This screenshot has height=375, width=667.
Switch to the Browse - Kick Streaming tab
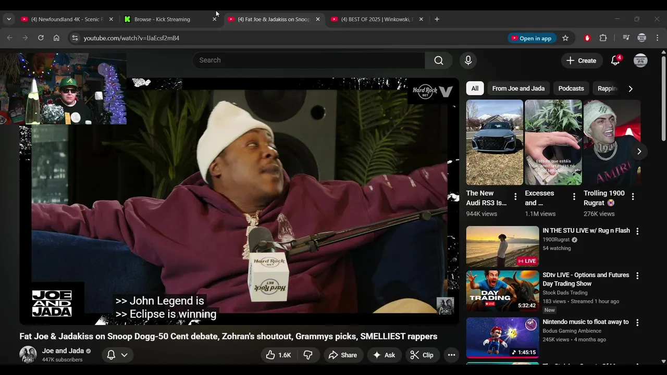(170, 19)
